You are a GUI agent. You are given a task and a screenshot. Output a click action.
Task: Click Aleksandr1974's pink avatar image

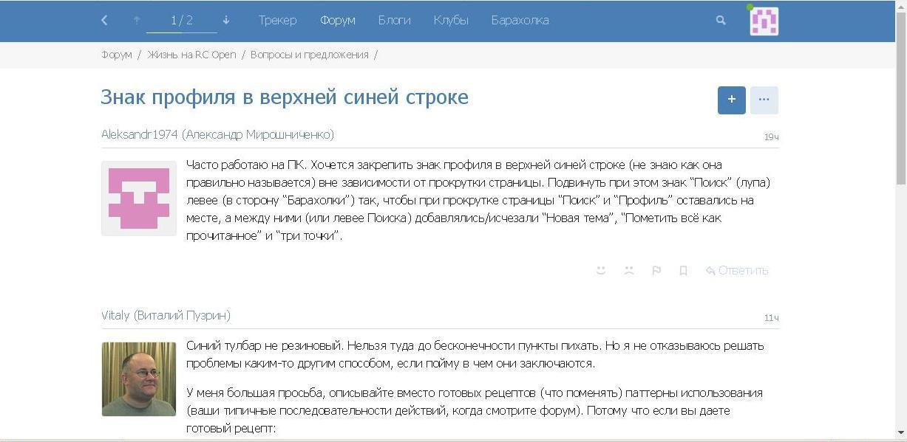pos(139,198)
